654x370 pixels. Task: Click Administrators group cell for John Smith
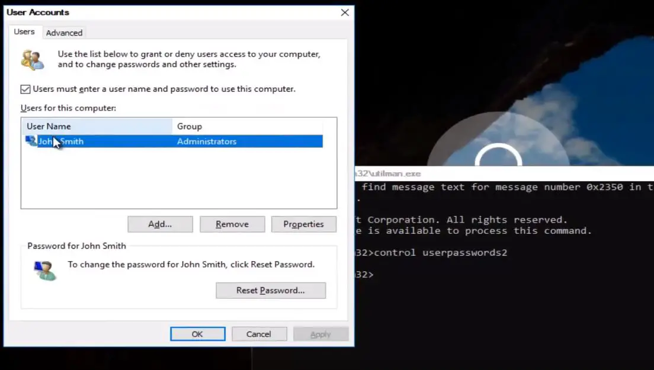(207, 141)
